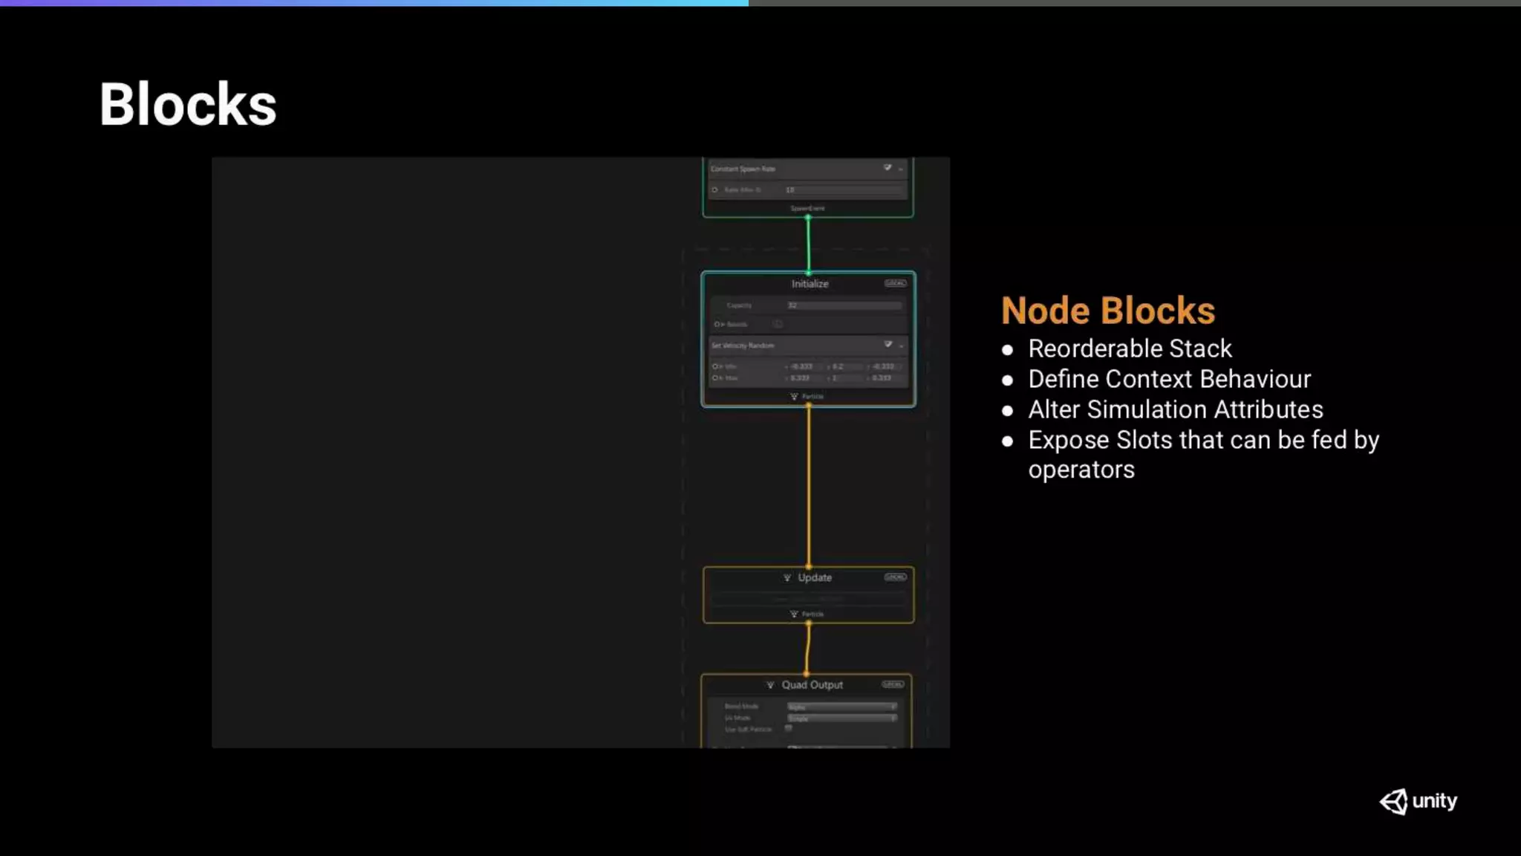Screen dimensions: 1521x856
Task: Open the UV Mode dropdown in Quad Output
Action: click(841, 719)
